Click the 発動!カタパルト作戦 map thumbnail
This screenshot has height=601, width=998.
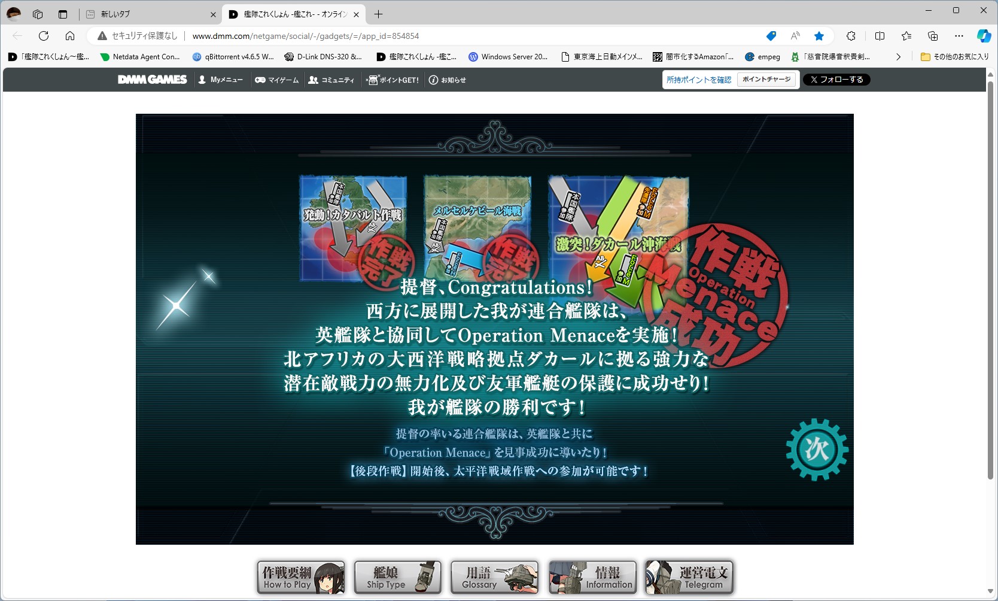coord(353,229)
